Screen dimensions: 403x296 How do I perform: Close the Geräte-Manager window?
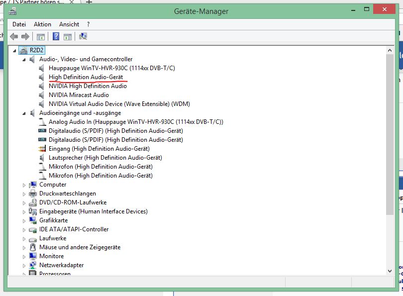(384, 9)
